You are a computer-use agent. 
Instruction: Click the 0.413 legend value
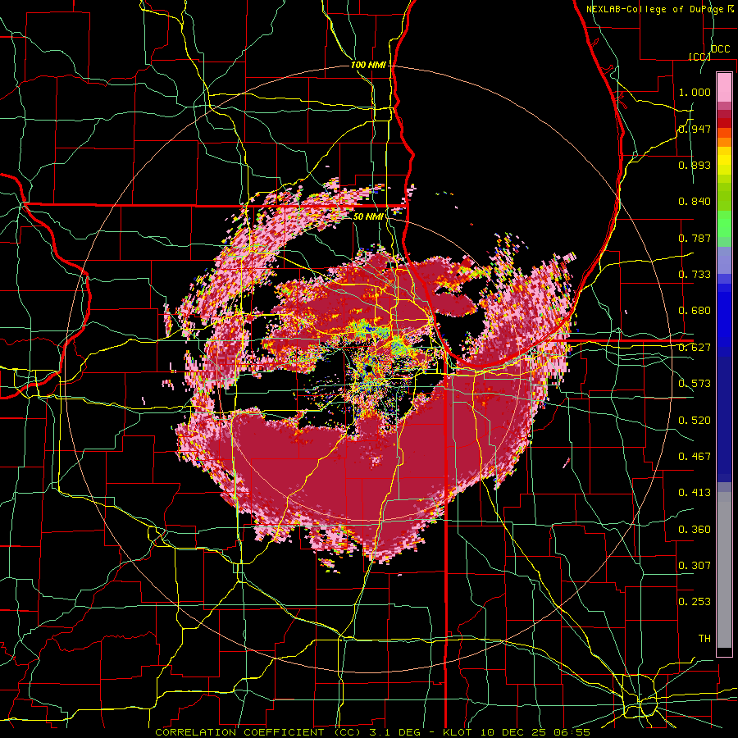(x=695, y=493)
